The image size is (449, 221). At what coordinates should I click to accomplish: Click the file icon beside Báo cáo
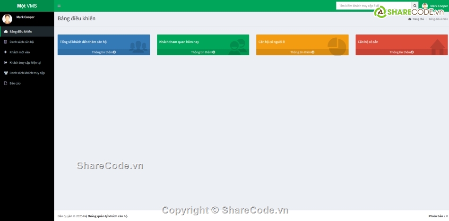(6, 83)
